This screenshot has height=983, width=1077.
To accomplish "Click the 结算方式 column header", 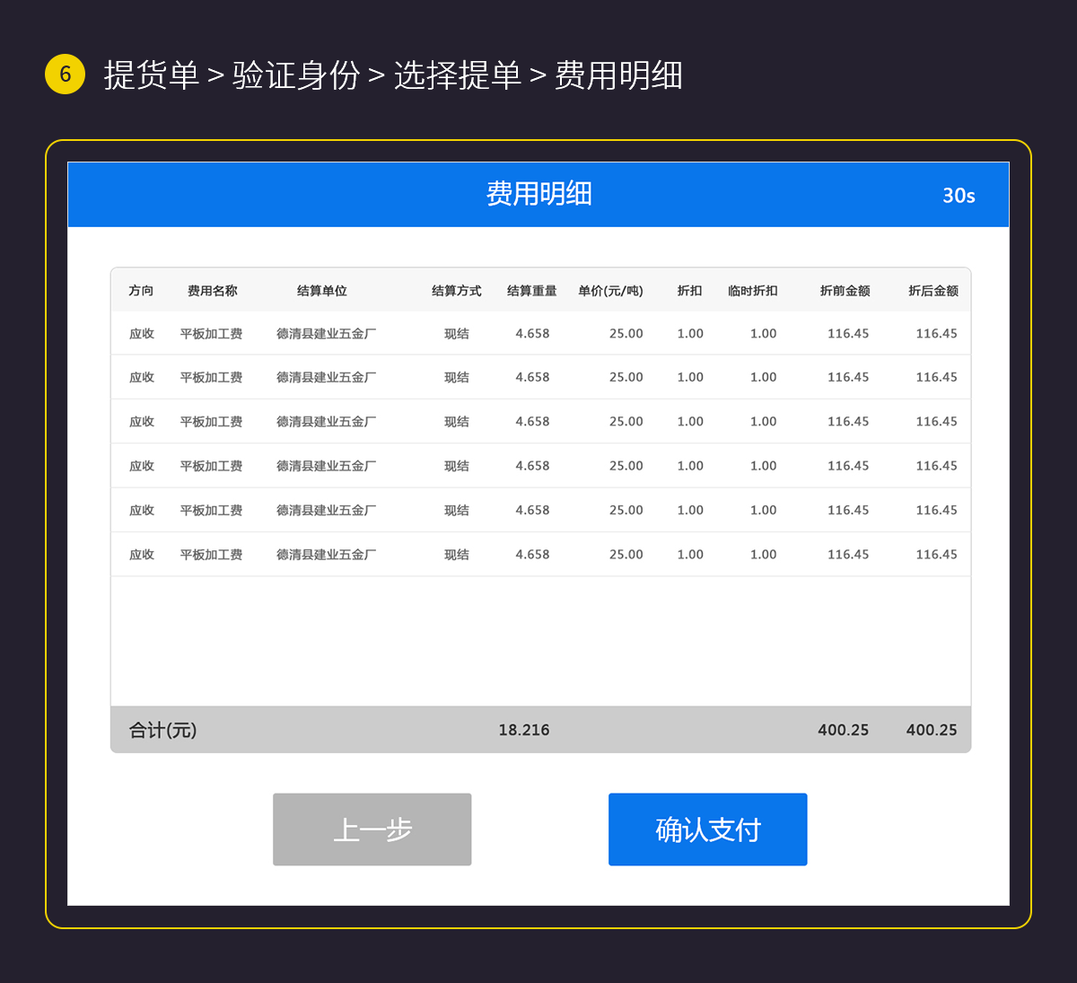I will tap(456, 291).
